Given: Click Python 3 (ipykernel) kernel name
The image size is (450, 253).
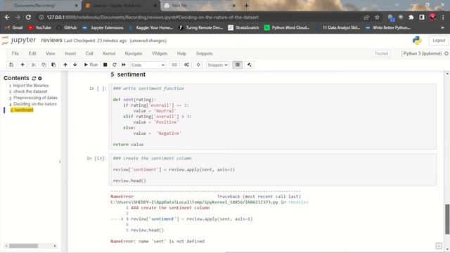Looking at the screenshot, I should point(422,53).
